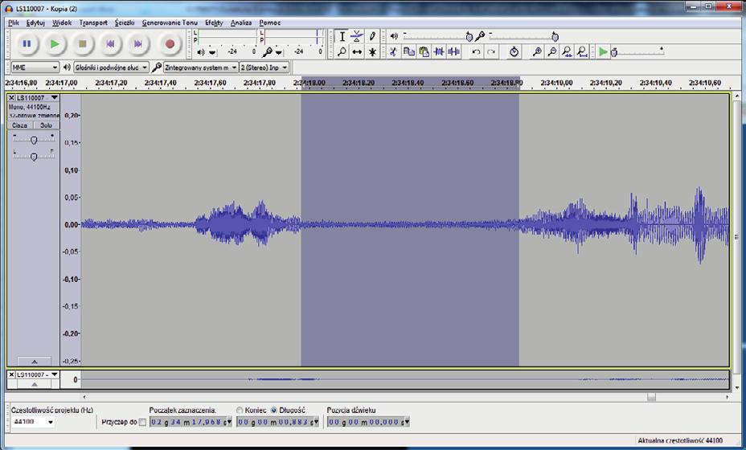Zoom out of the waveform

(x=552, y=51)
